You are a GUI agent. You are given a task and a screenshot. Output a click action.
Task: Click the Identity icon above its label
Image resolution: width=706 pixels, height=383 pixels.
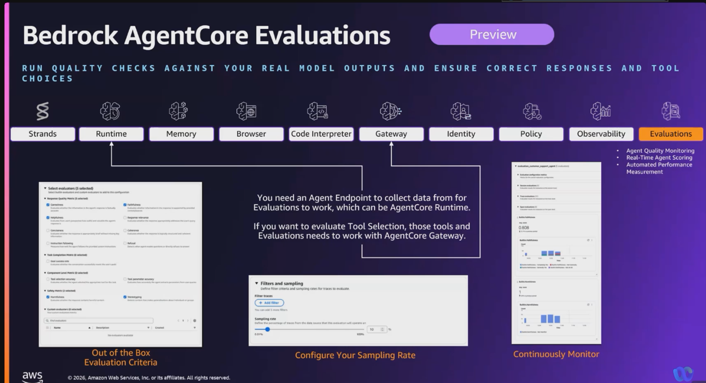(x=460, y=111)
